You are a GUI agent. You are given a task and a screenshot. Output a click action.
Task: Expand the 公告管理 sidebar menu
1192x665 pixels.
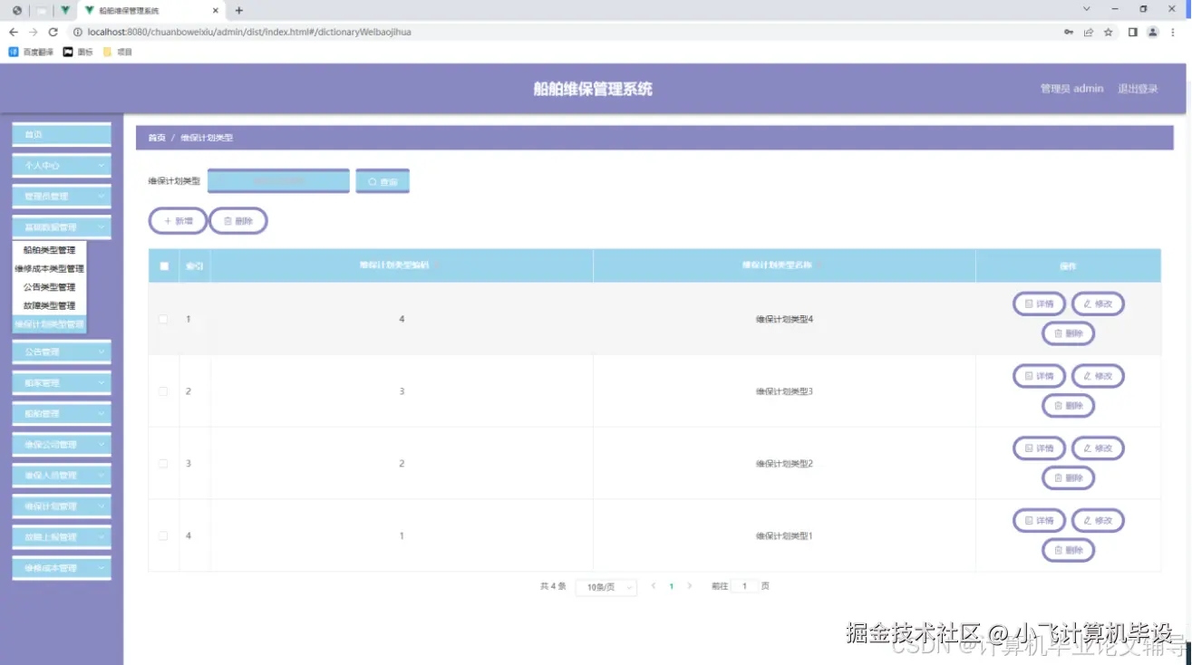[62, 352]
